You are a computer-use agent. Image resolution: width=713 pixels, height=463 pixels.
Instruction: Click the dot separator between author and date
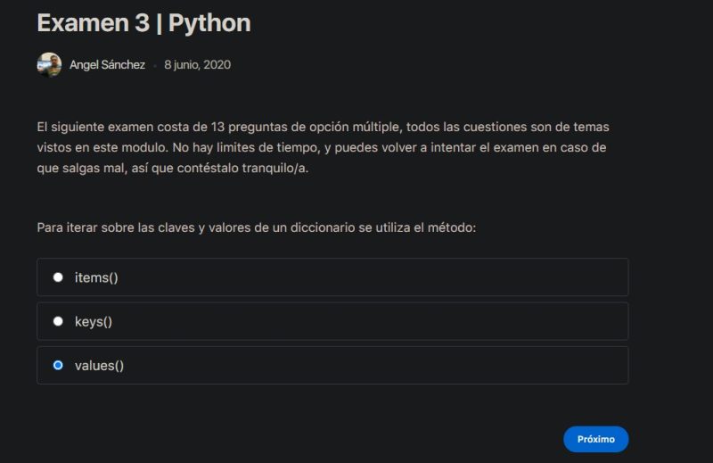click(155, 66)
